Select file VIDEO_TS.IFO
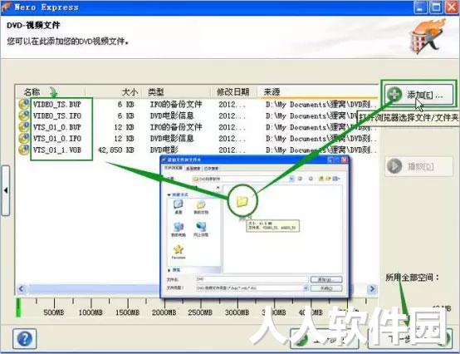Viewport: 460px width, 354px height. point(57,116)
